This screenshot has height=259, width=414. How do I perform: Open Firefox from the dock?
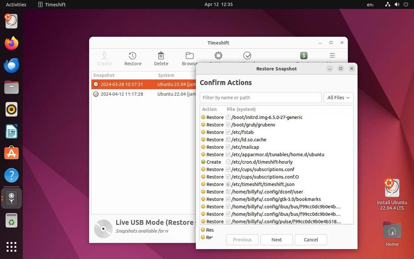[x=12, y=43]
